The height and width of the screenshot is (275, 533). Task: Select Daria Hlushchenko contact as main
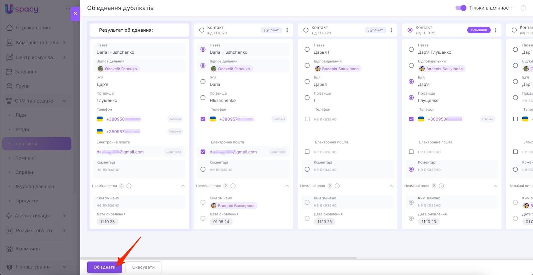coord(202,30)
